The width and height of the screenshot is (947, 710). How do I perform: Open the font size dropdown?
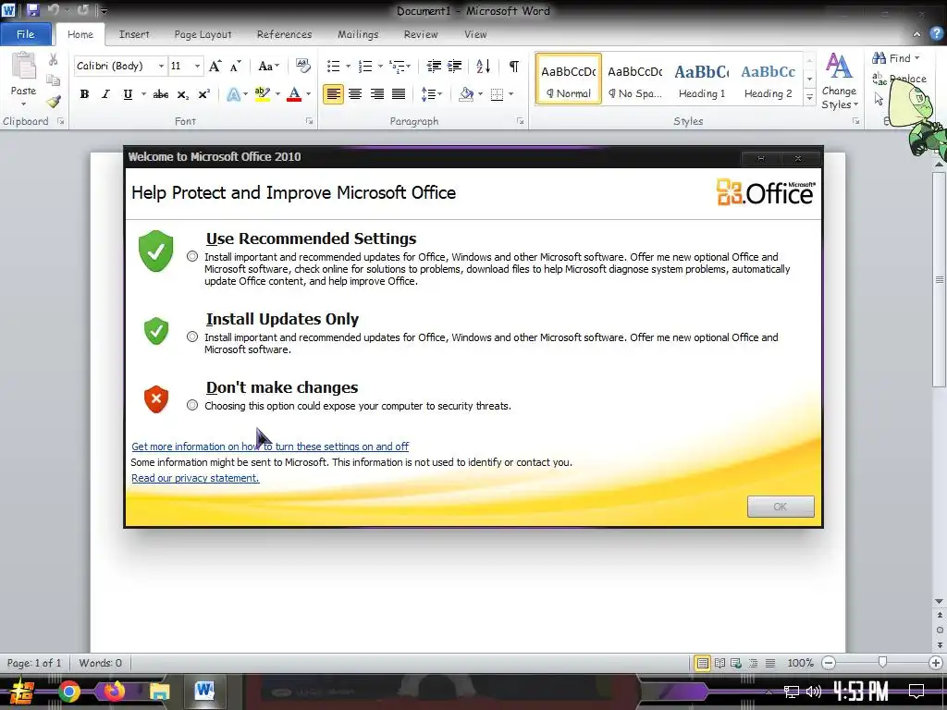click(x=197, y=66)
